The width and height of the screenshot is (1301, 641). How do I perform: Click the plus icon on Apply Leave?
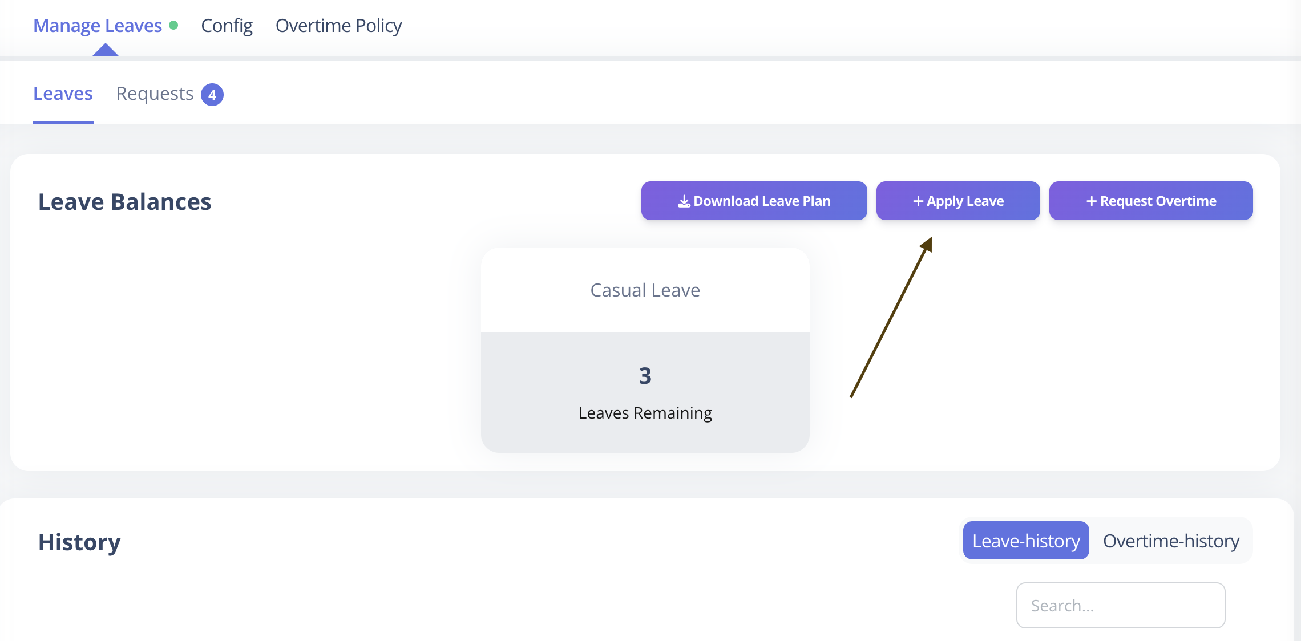[x=918, y=201]
